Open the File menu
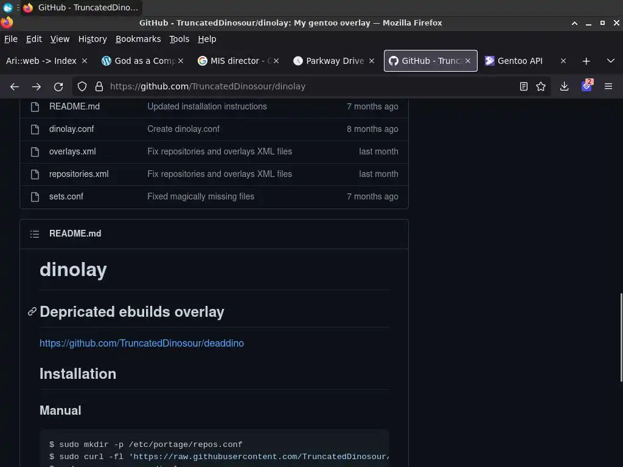The width and height of the screenshot is (623, 467). pos(11,39)
